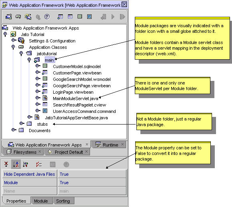Screen dimensions: 232x207
Task: Expand the Documents folder node
Action: [x=14, y=130]
